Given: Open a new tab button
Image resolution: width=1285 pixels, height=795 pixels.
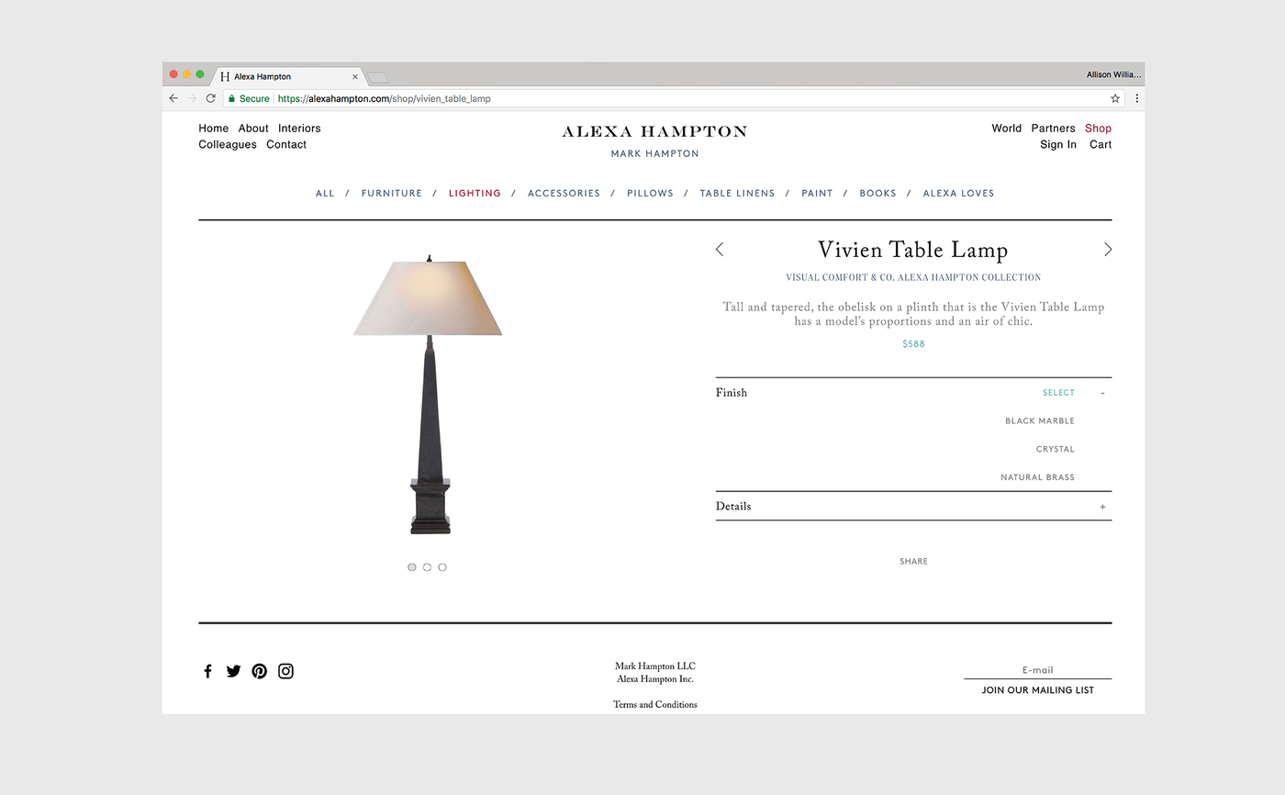Looking at the screenshot, I should pyautogui.click(x=377, y=77).
